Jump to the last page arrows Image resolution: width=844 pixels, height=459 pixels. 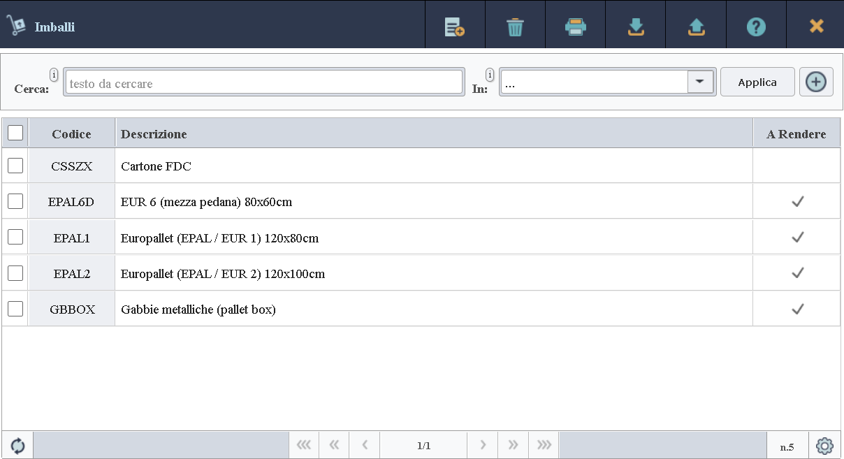544,445
